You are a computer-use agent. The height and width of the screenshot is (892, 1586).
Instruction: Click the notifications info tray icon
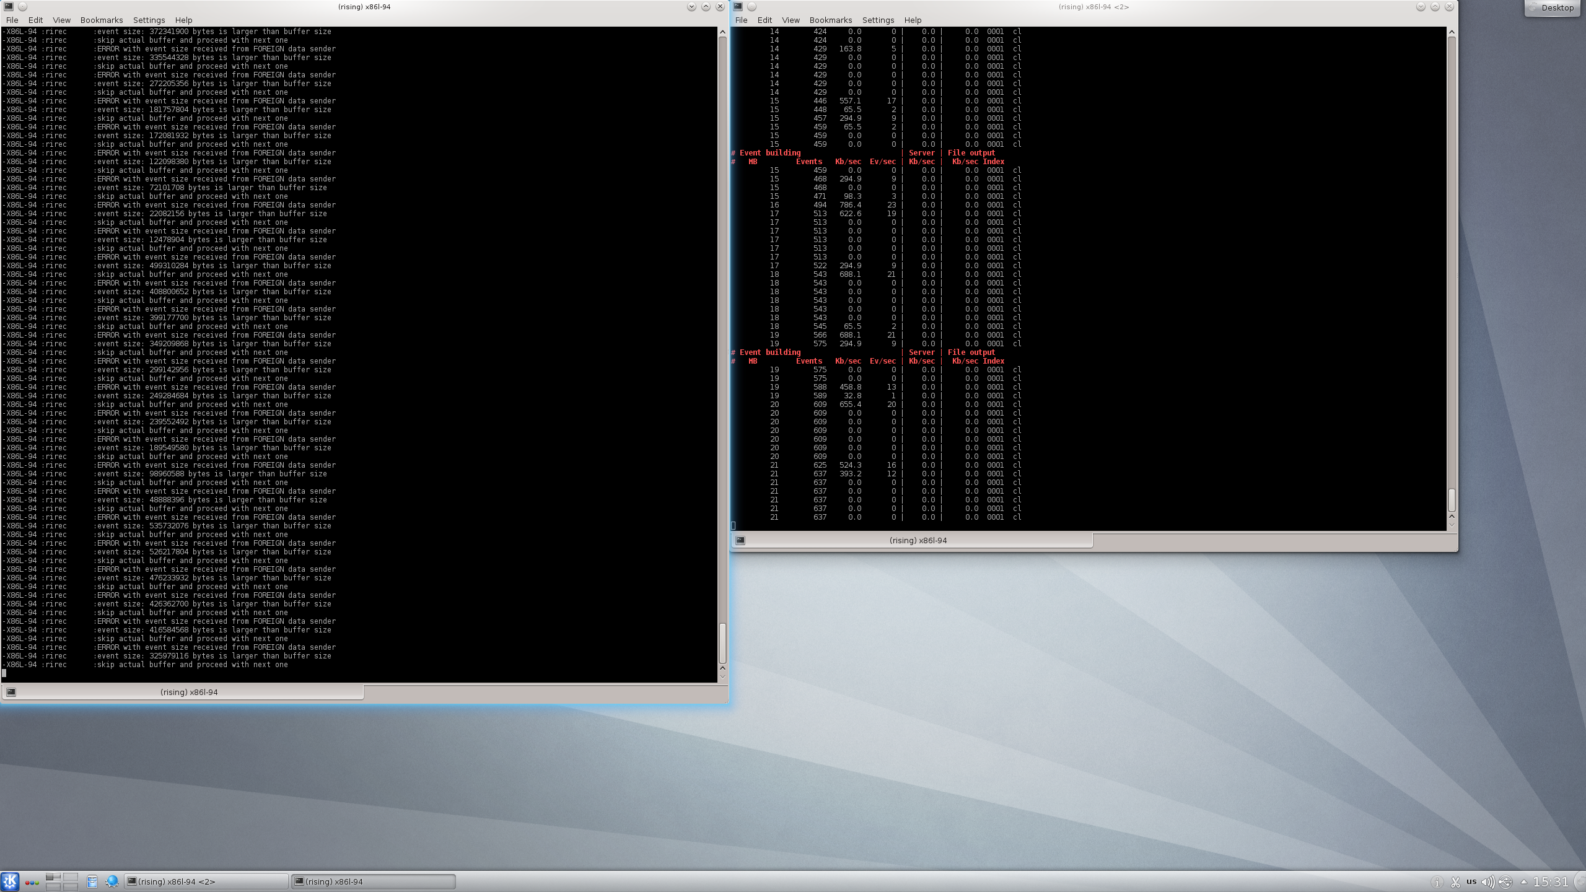[x=1437, y=882]
